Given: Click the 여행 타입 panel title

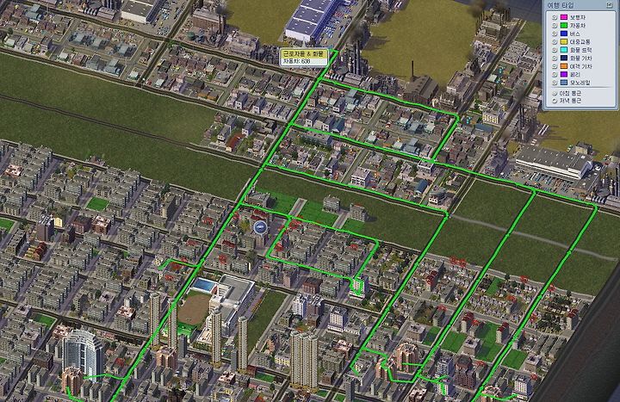Looking at the screenshot, I should click(560, 5).
